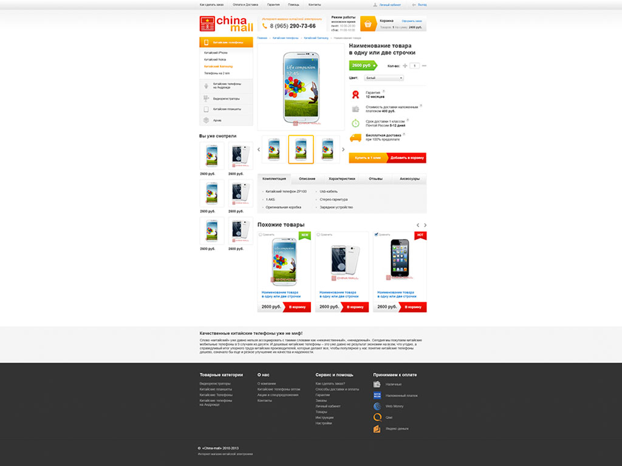Image resolution: width=622 pixels, height=466 pixels.
Task: Check compare box on middle similar product
Action: tap(318, 235)
